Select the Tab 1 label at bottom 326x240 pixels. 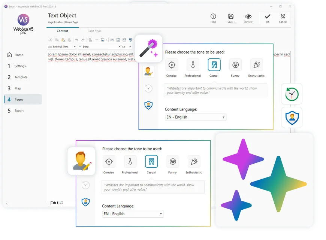point(54,203)
